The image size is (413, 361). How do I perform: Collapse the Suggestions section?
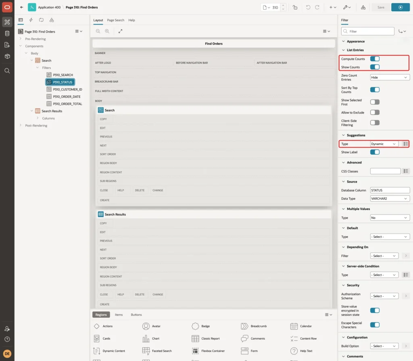click(x=343, y=135)
